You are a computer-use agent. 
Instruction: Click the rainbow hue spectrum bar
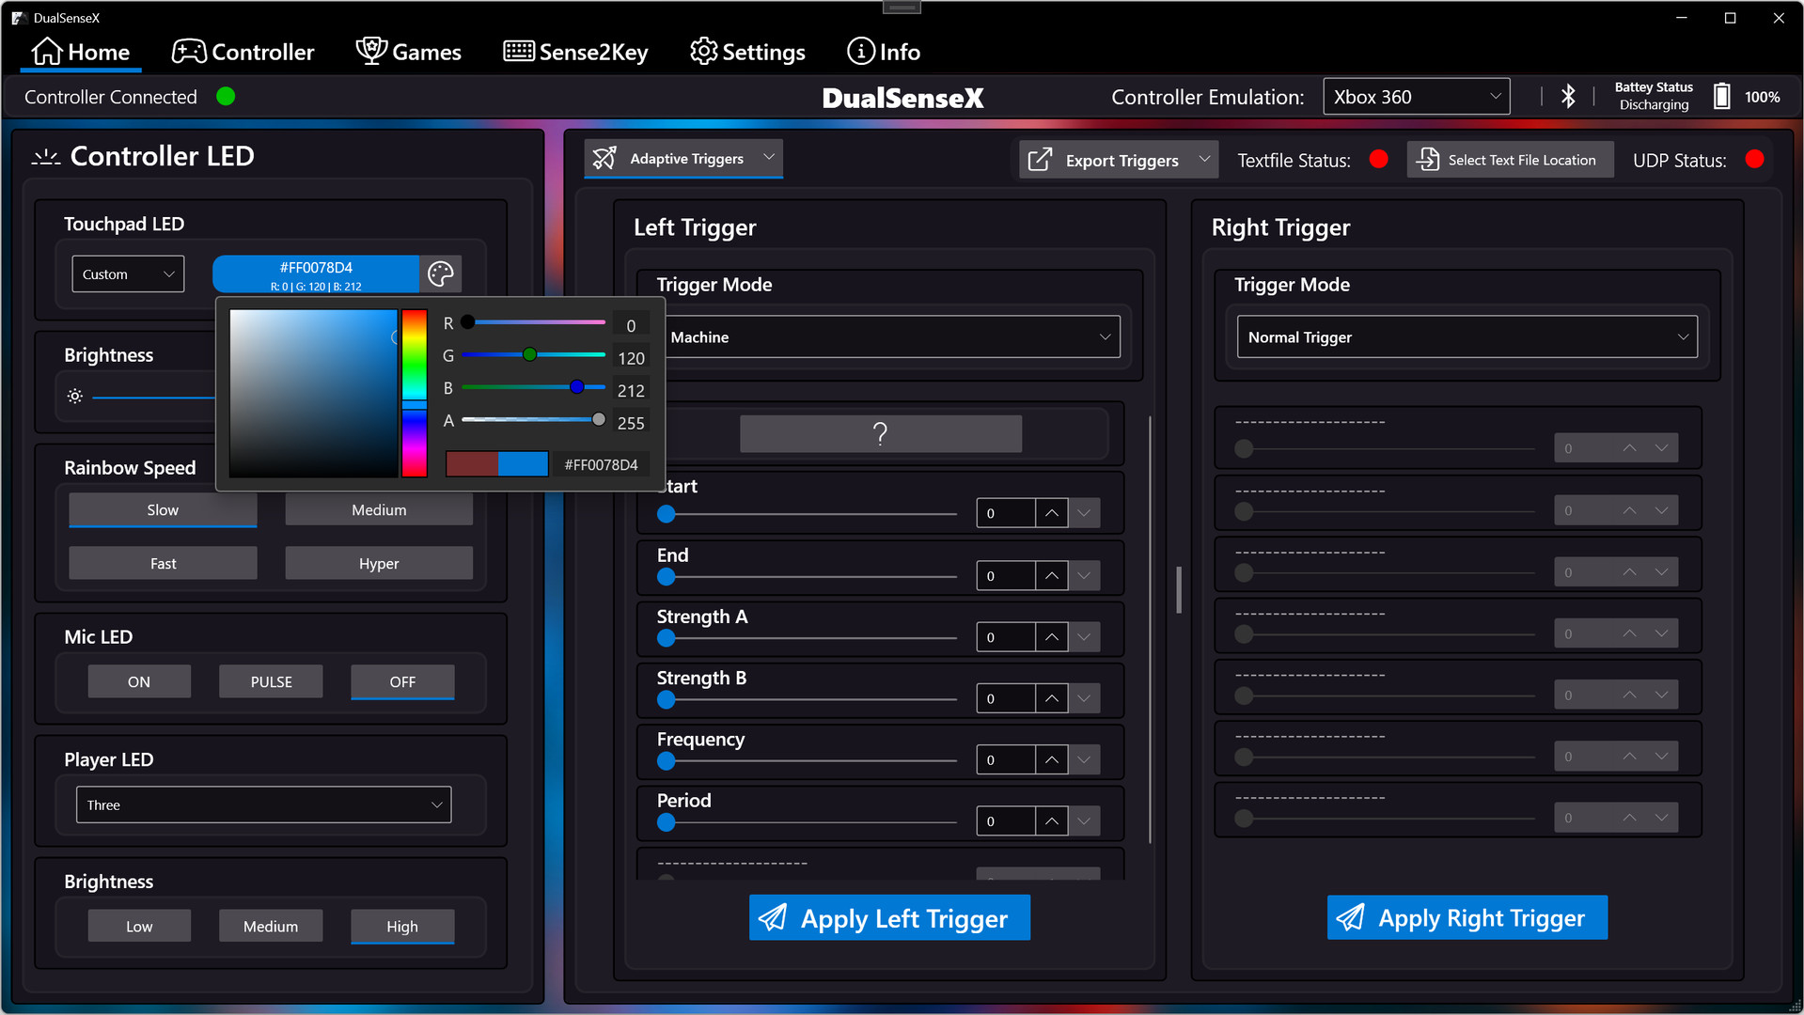pos(415,393)
